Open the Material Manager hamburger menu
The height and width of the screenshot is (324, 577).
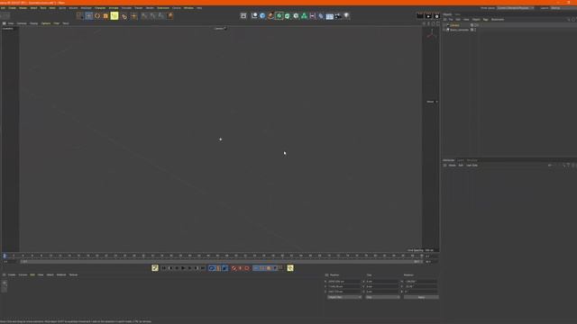[x=4, y=274]
